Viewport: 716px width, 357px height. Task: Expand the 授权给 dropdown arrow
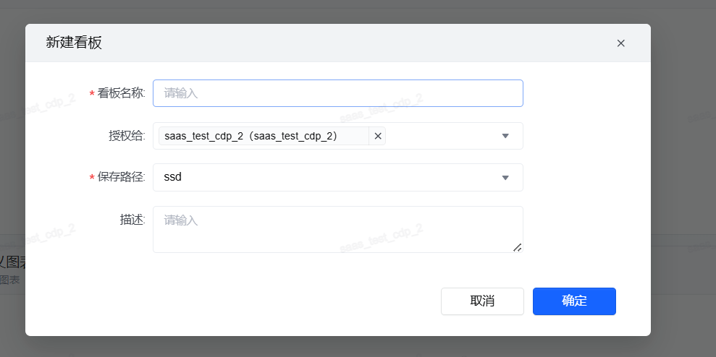point(505,136)
